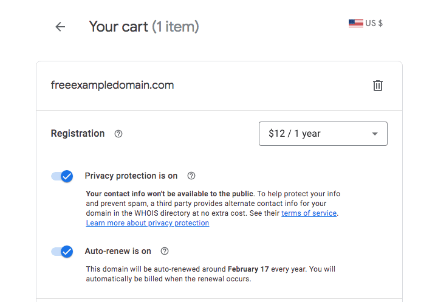Viewport: 435px width, 302px height.
Task: Follow Learn more about privacy protection link
Action: (x=148, y=223)
